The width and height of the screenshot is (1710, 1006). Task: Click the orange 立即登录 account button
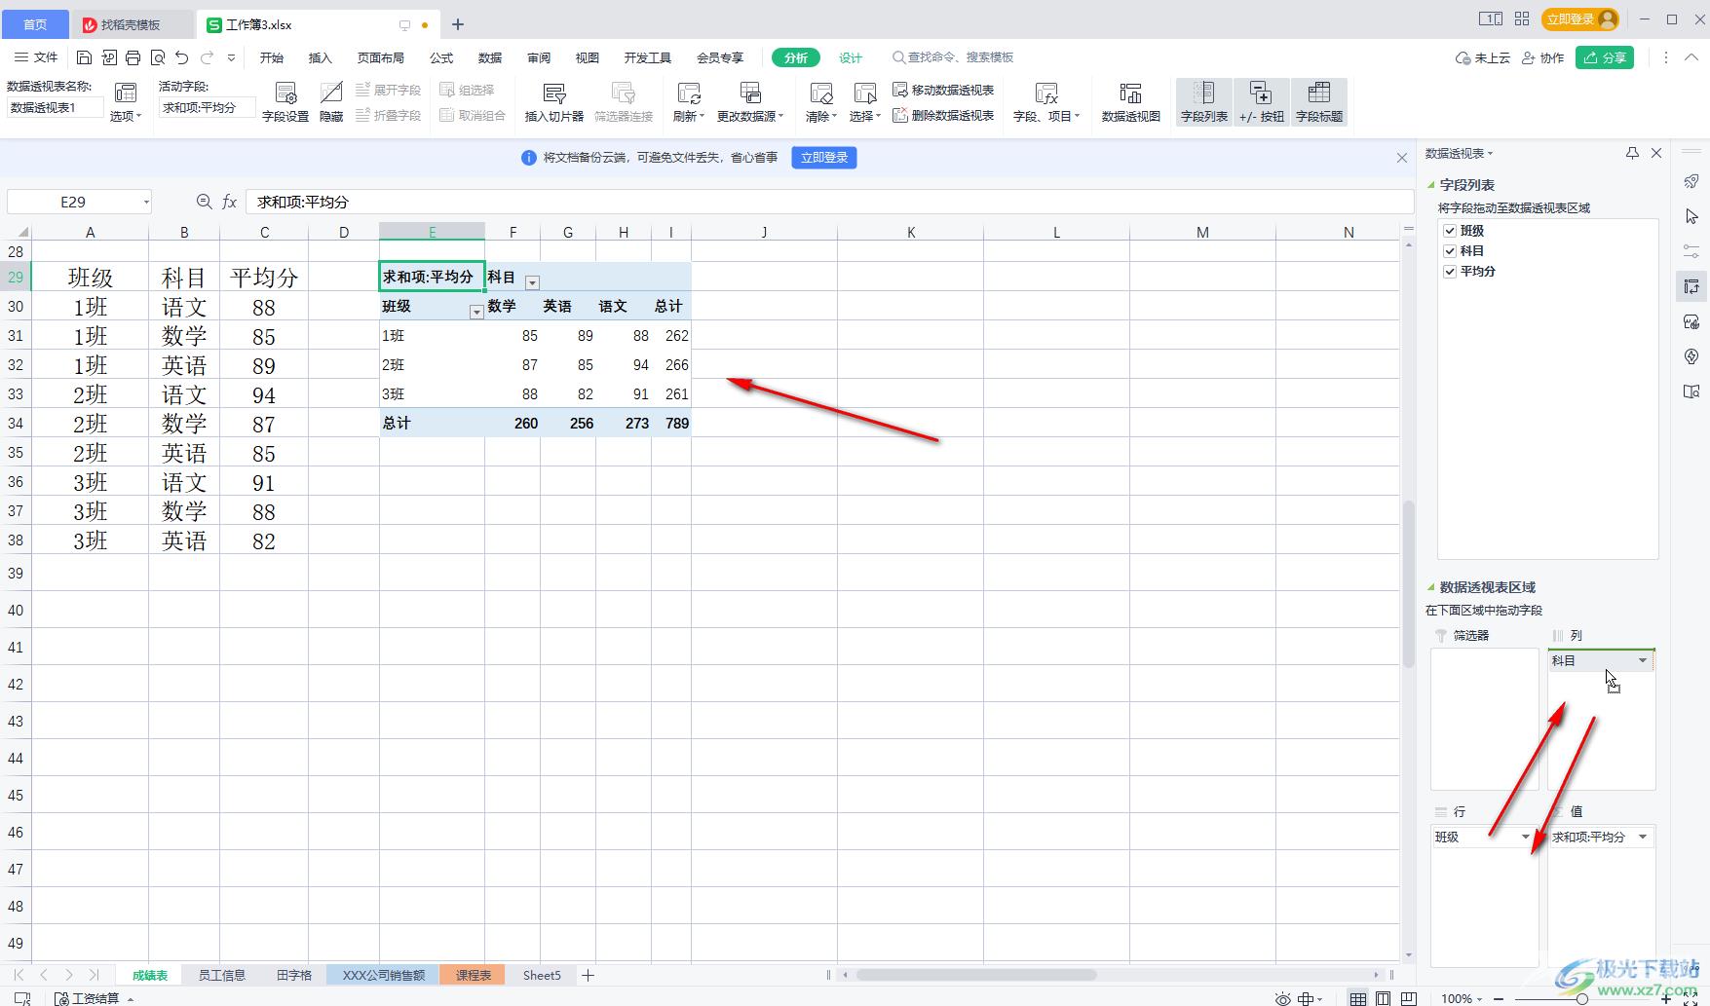coord(1580,19)
